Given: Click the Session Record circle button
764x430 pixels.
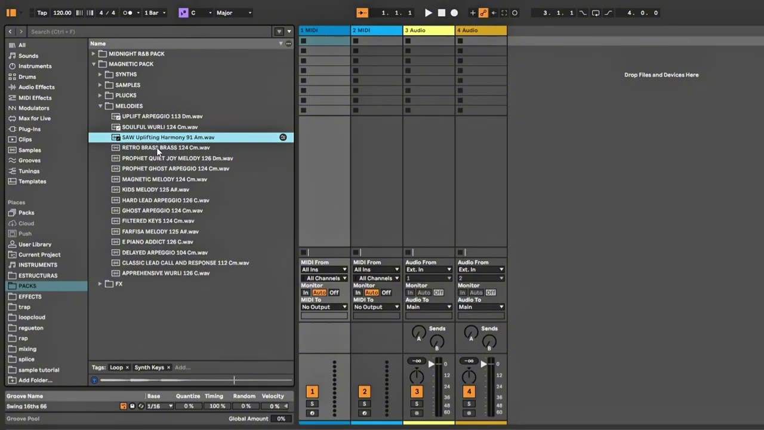Looking at the screenshot, I should [515, 13].
